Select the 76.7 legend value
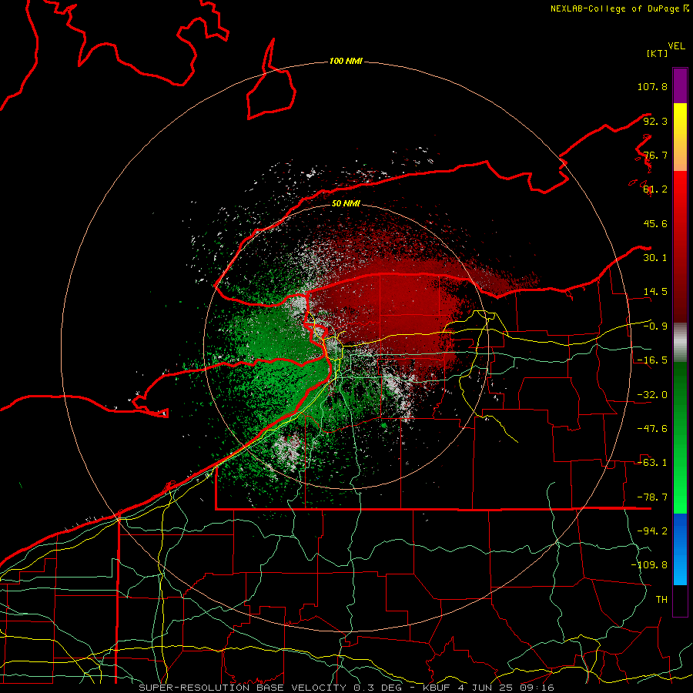This screenshot has width=693, height=693. click(655, 155)
